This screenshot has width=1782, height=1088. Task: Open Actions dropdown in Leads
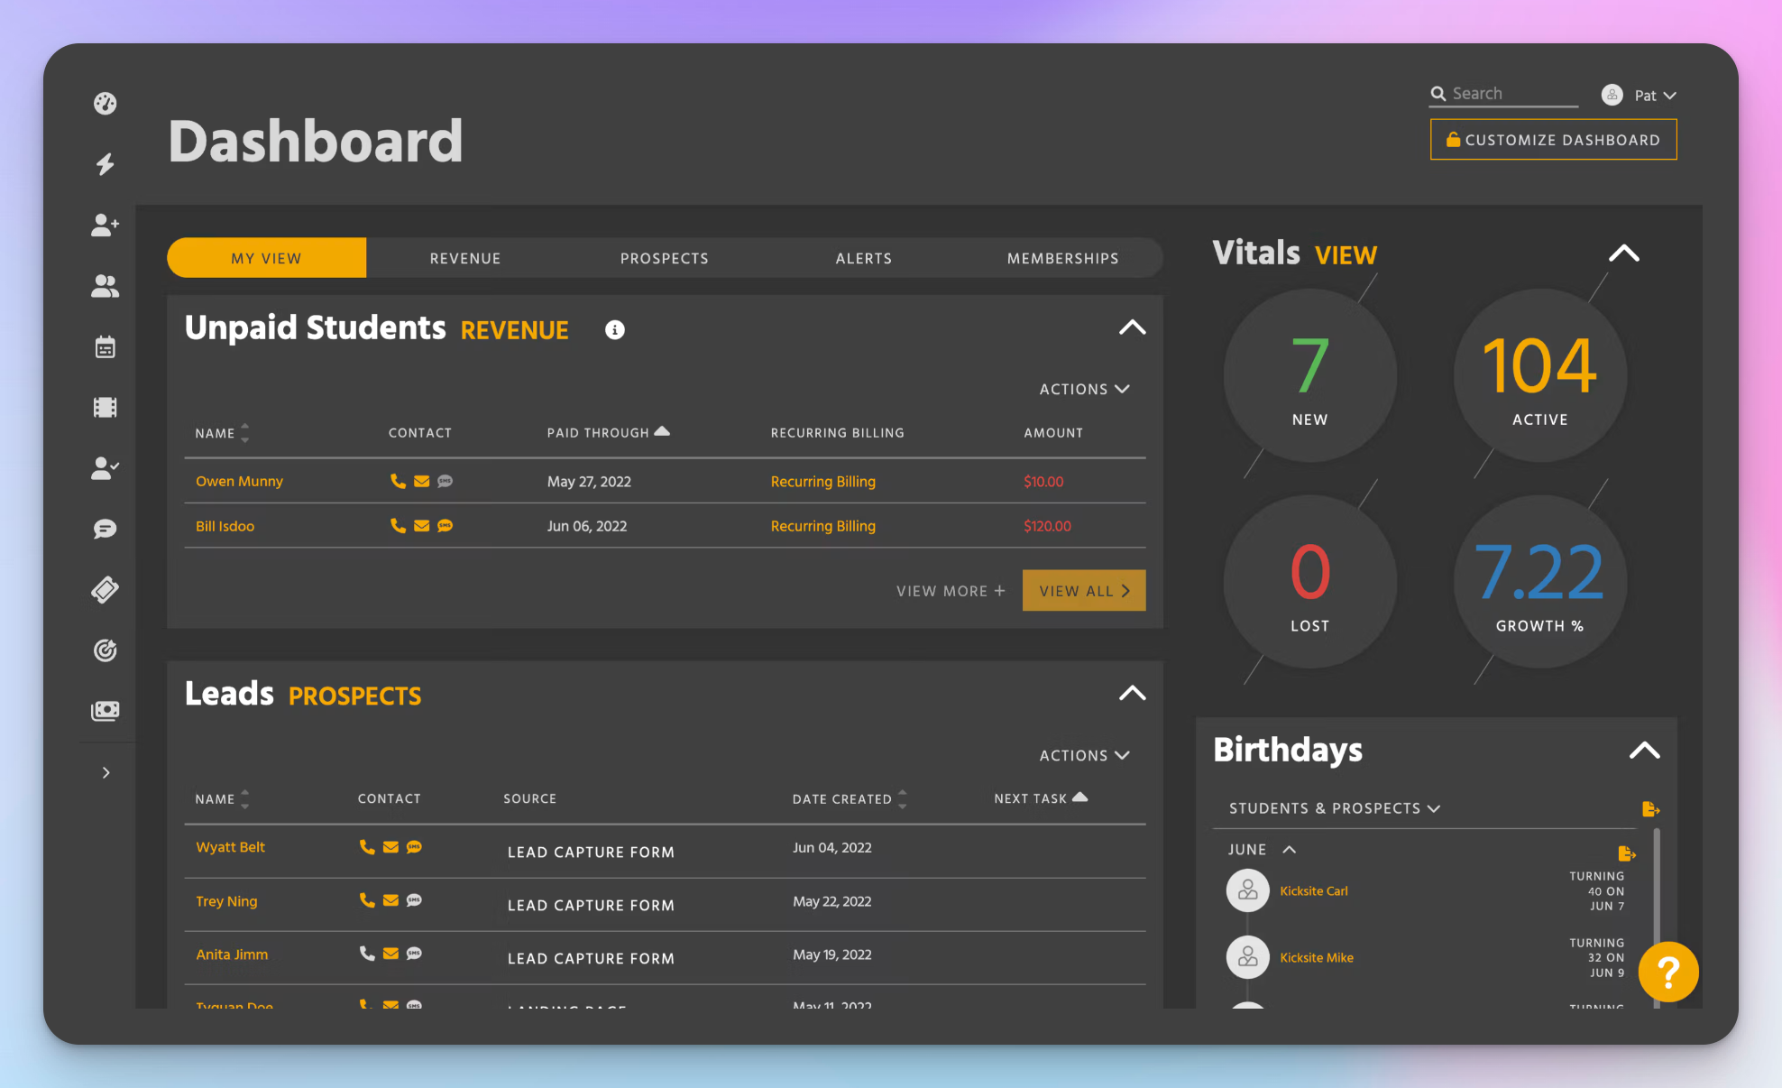(1084, 755)
